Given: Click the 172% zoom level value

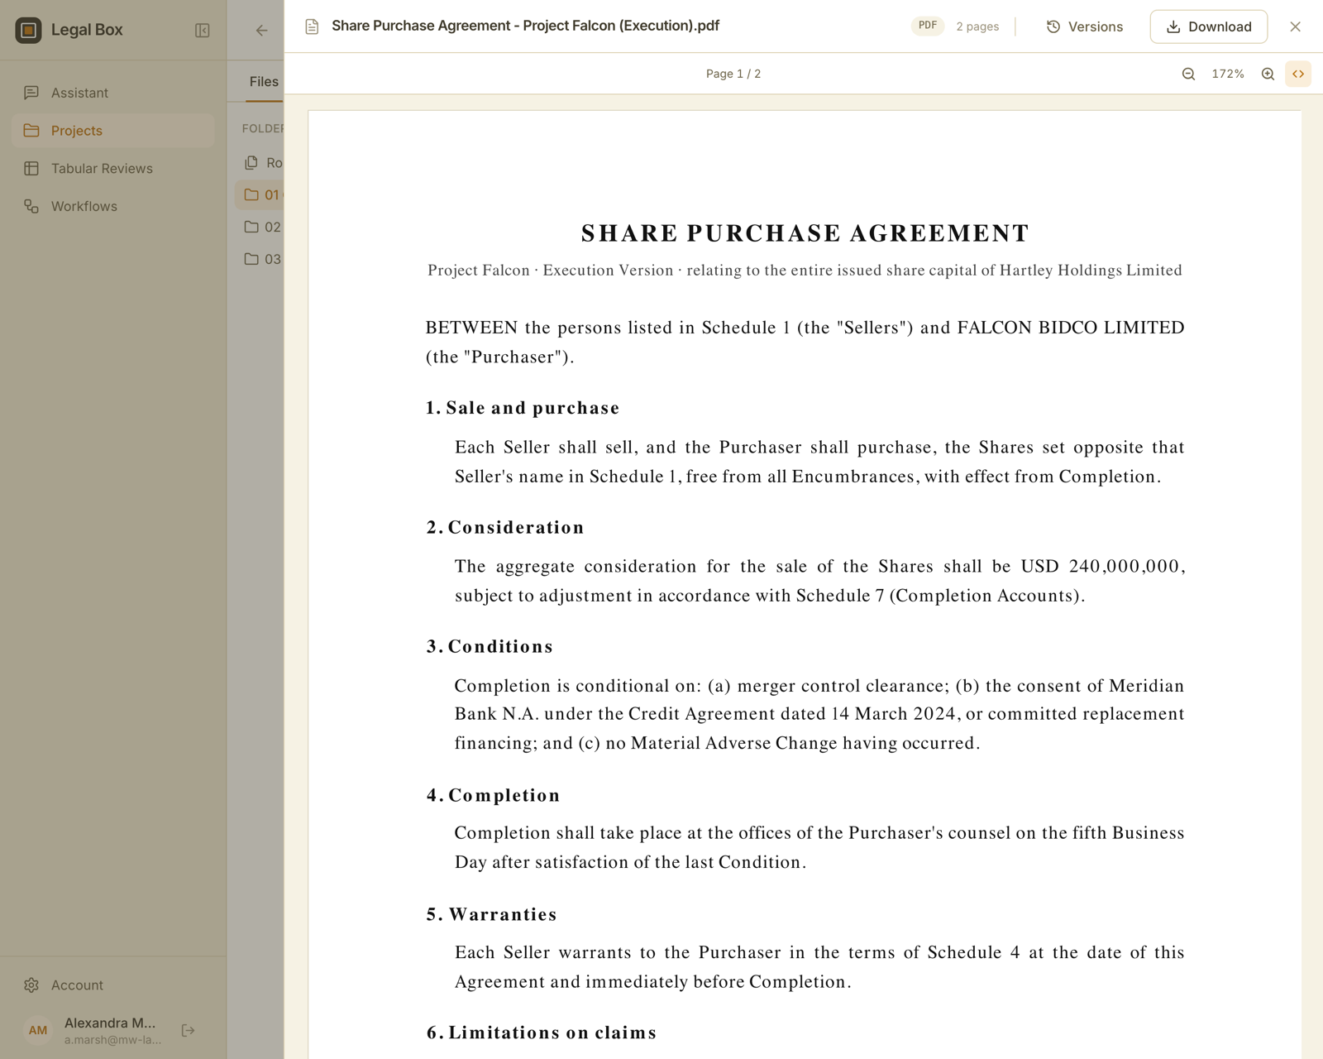Looking at the screenshot, I should click(1228, 74).
